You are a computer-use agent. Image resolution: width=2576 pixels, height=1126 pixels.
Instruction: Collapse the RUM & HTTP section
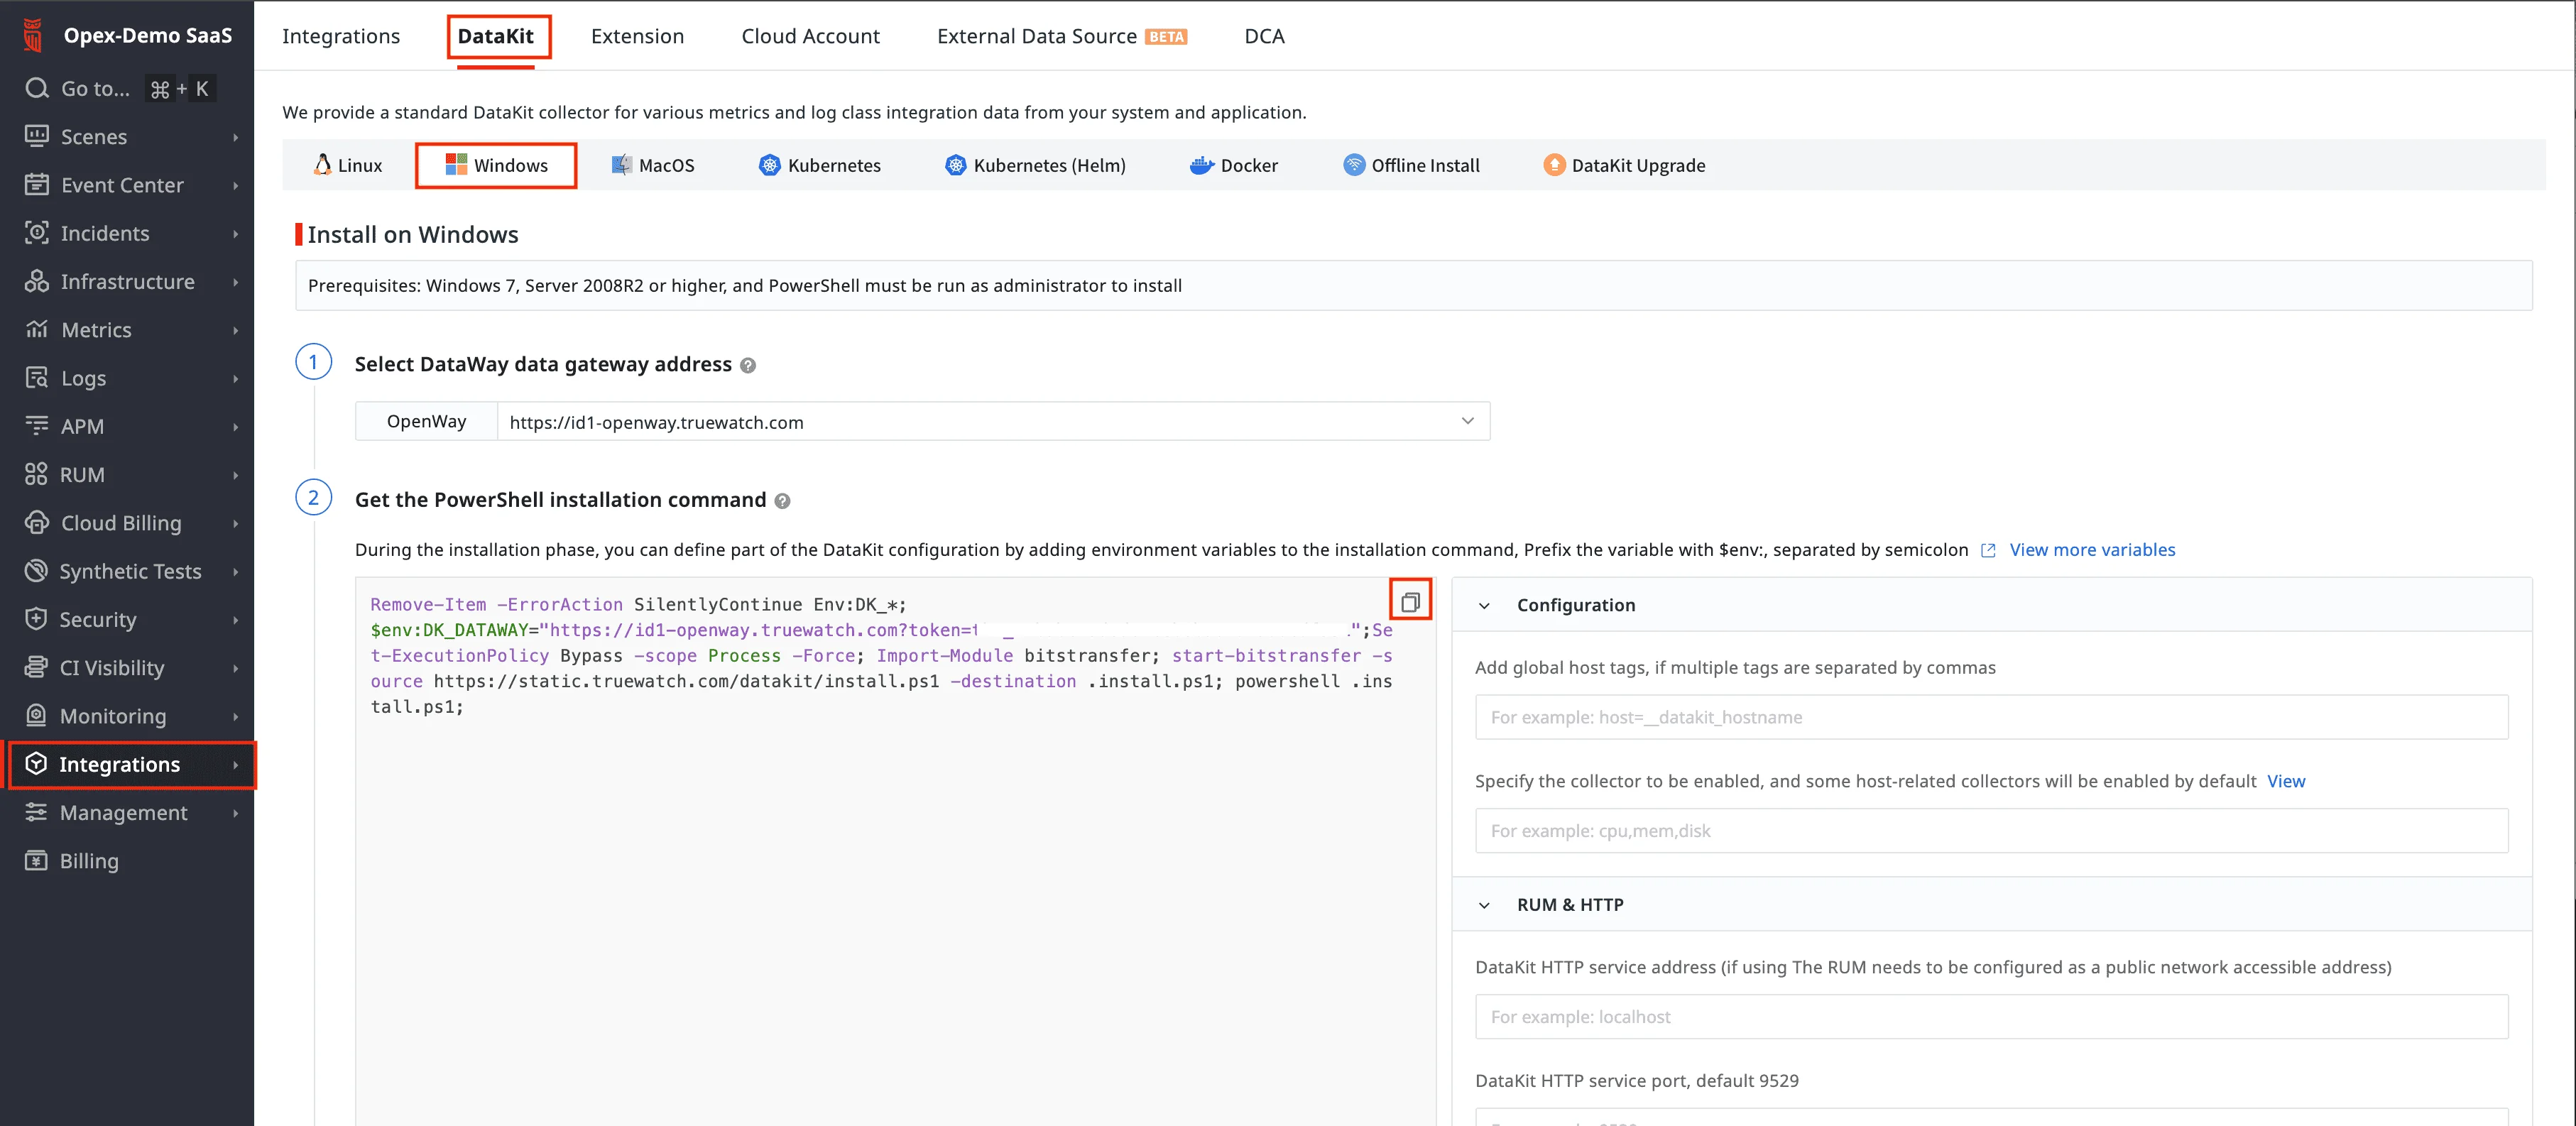1484,906
